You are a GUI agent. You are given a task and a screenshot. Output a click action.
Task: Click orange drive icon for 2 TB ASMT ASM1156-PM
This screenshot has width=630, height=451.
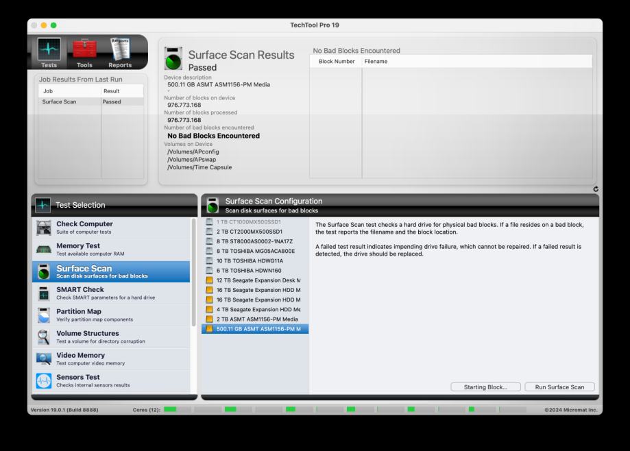pos(209,319)
